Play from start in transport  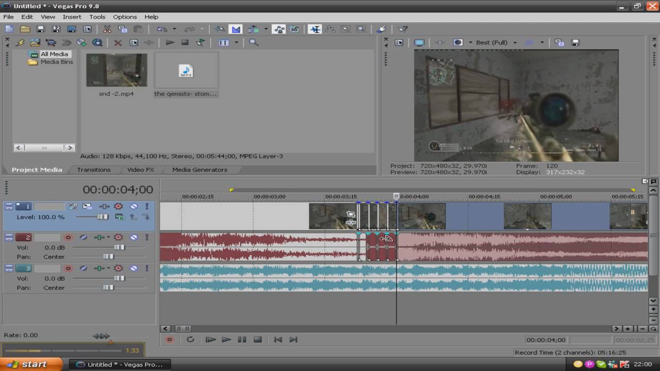pyautogui.click(x=210, y=340)
